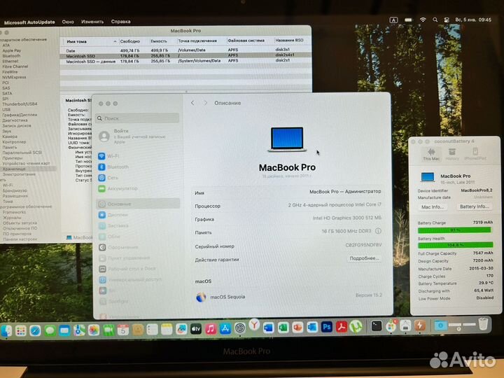Switch to iPhone/iPad tab in coconutBattery
This screenshot has height=378, width=504.
(x=475, y=154)
